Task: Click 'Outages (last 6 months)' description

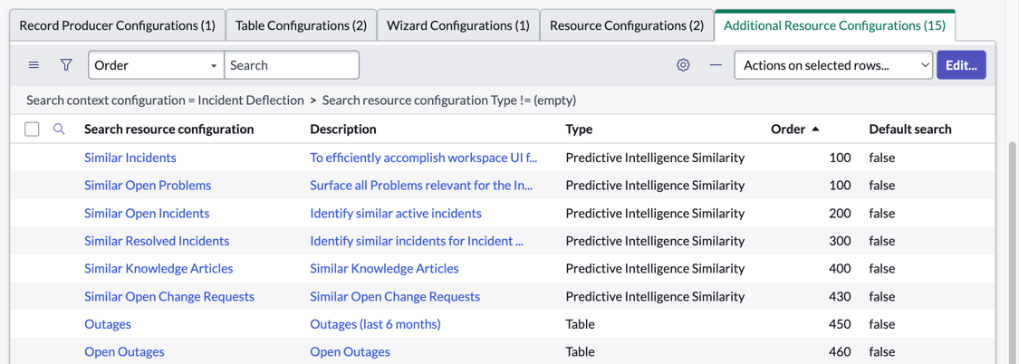Action: 375,323
